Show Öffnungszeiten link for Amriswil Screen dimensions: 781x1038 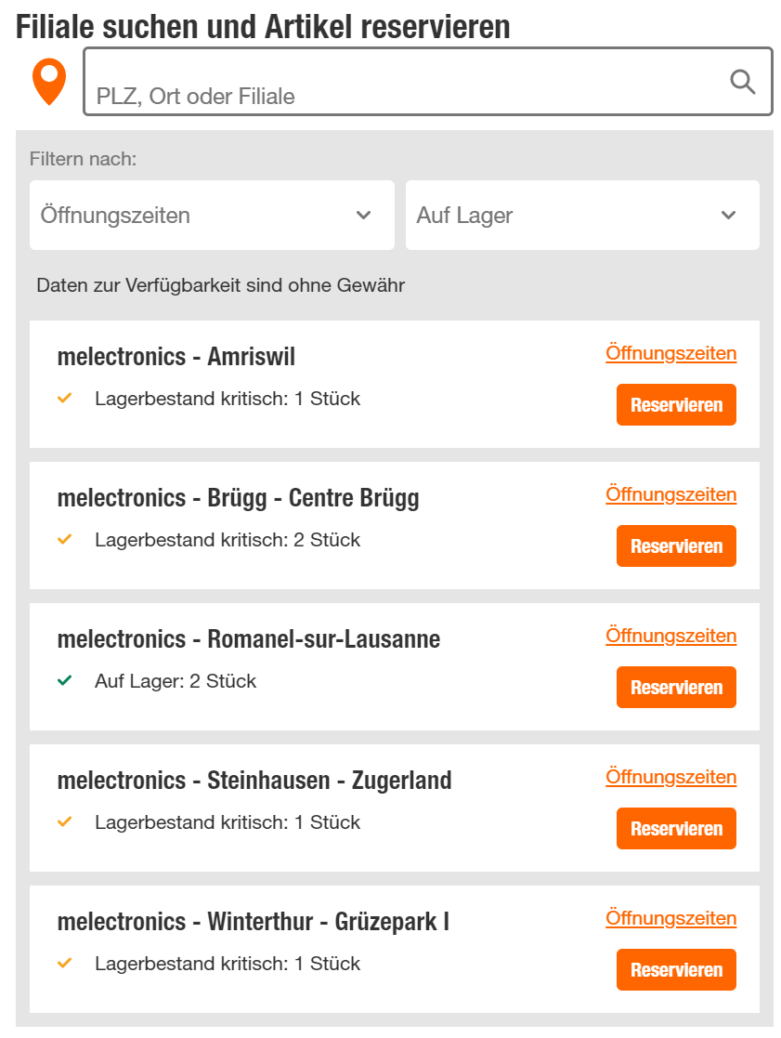(670, 353)
